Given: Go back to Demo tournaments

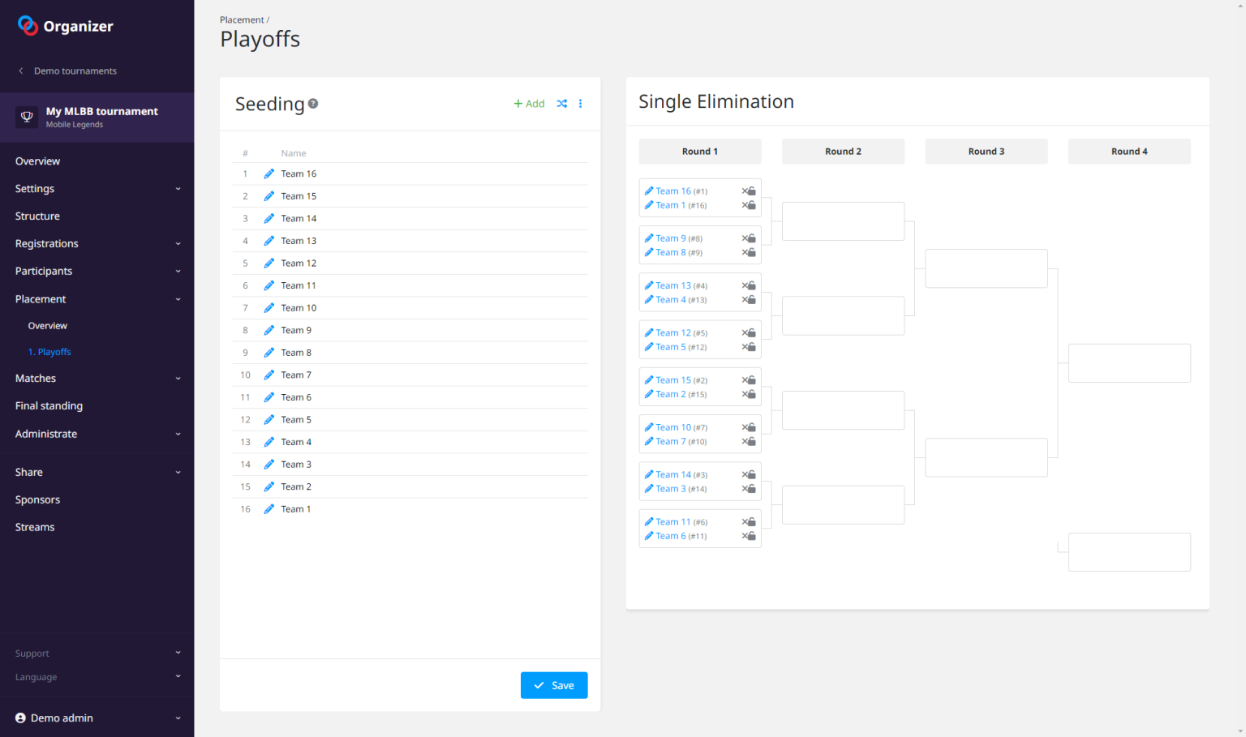Looking at the screenshot, I should (75, 71).
